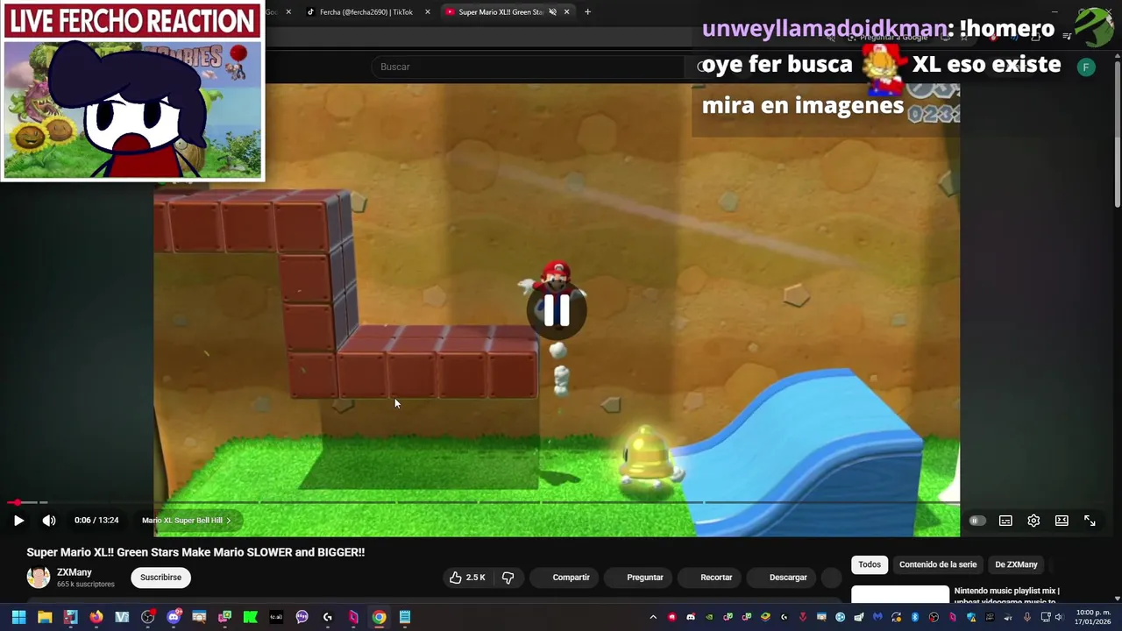Launch Firefox from the taskbar

[x=96, y=617]
